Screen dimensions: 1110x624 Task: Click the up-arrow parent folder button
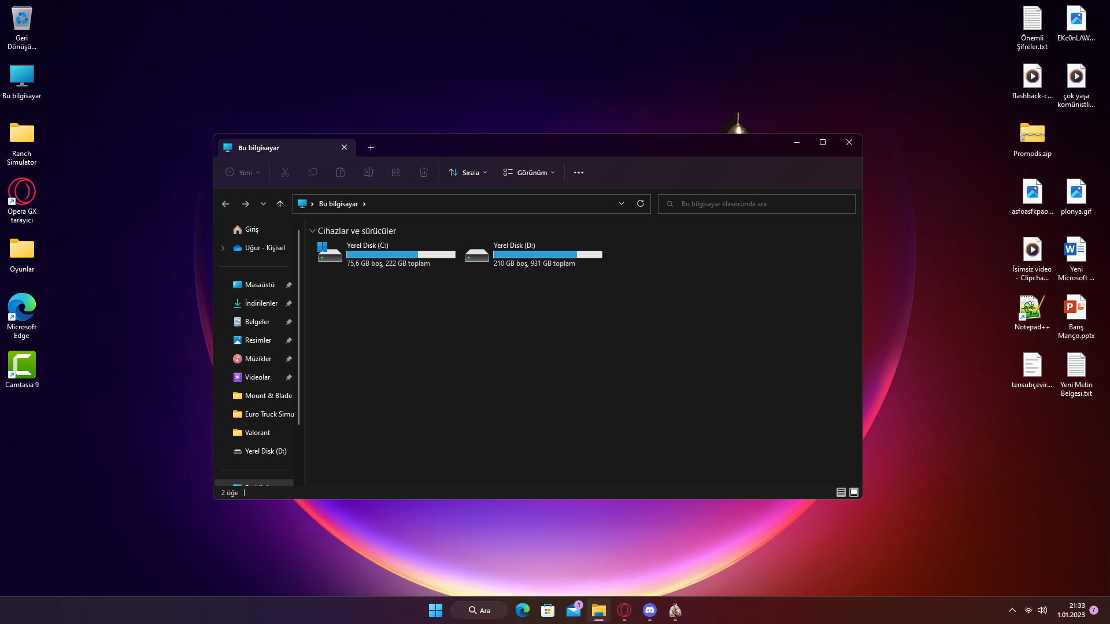tap(280, 204)
